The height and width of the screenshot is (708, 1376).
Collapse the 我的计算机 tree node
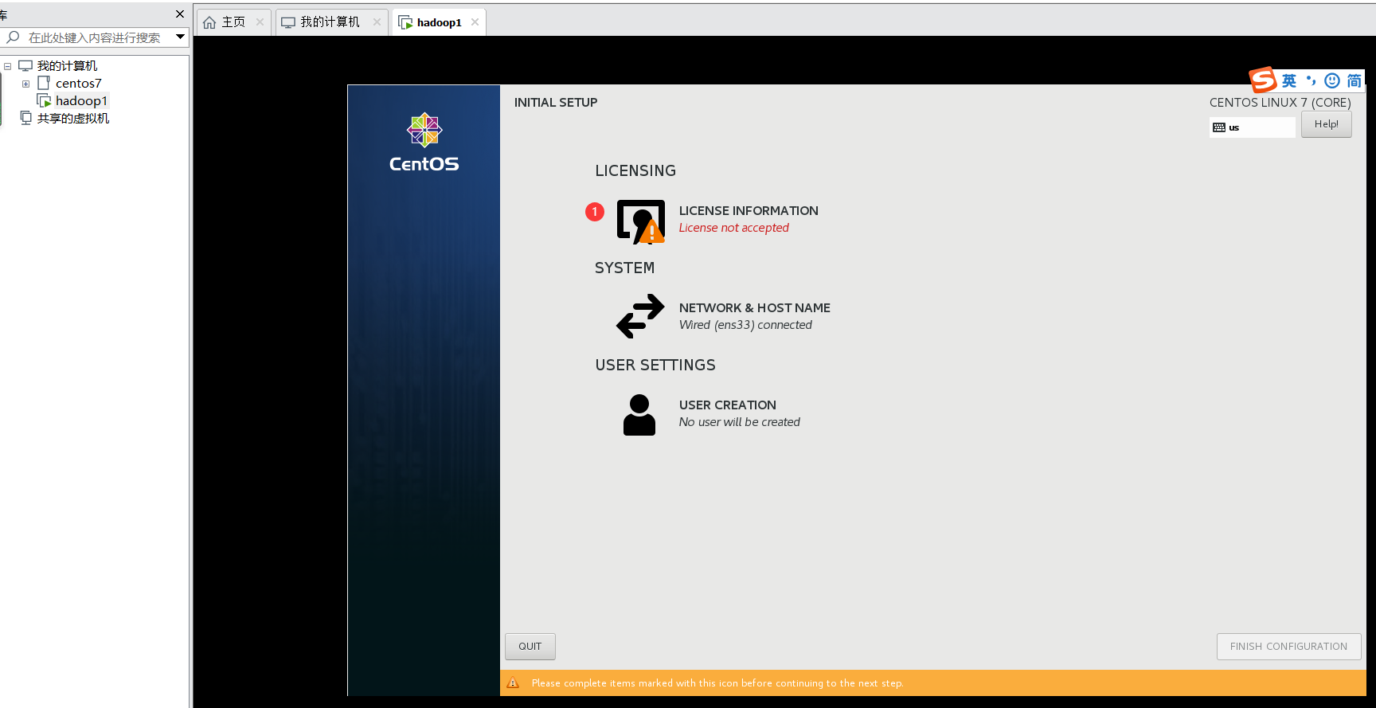click(7, 66)
